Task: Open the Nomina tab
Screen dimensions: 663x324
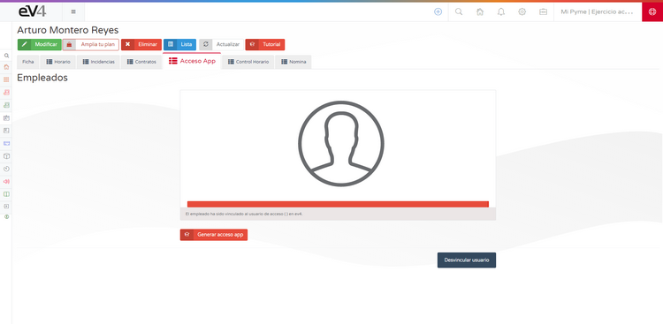Action: (x=293, y=62)
